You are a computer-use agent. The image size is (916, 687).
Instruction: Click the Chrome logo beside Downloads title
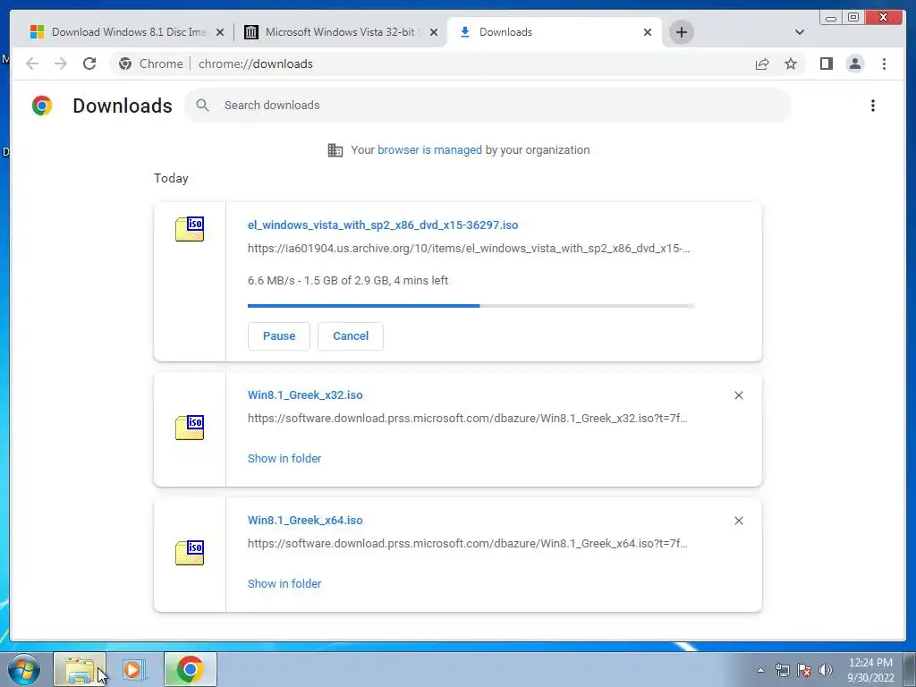pyautogui.click(x=42, y=106)
